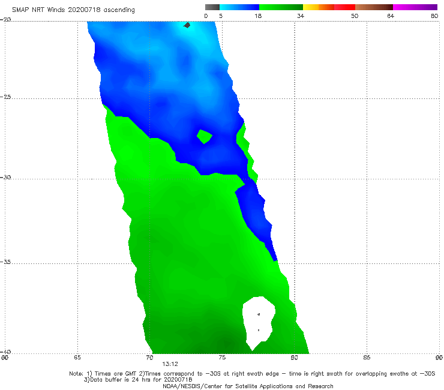Click the gray segment of the wind colorbar
Viewport: 444px width, 390px height.
pyautogui.click(x=212, y=7)
